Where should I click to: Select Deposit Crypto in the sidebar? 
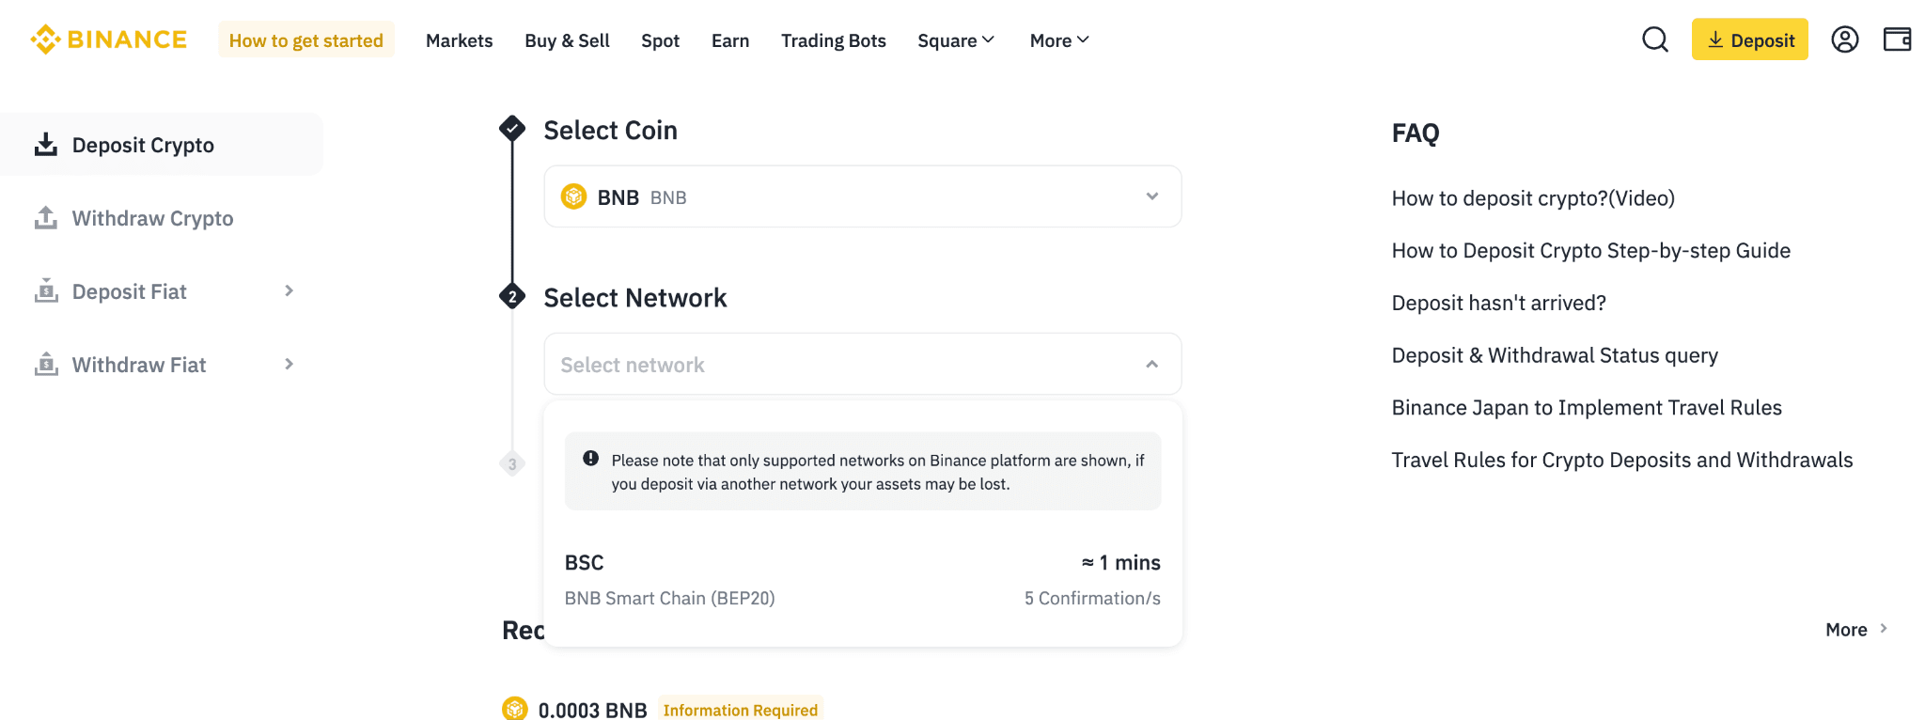[143, 145]
